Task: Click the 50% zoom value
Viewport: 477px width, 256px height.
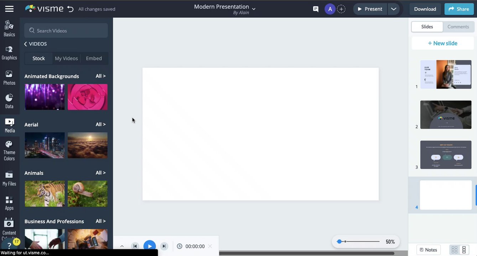Action: 390,242
